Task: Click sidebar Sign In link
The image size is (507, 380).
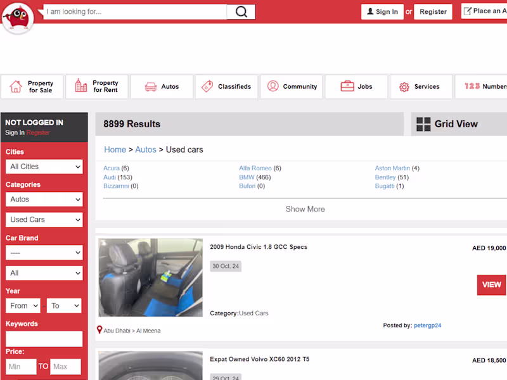Action: click(15, 132)
